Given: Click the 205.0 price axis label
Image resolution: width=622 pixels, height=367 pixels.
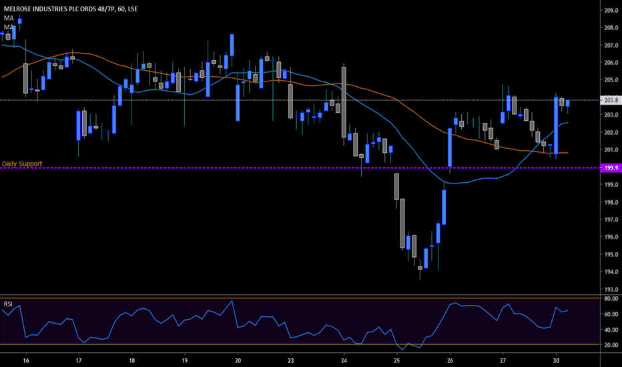Looking at the screenshot, I should [x=611, y=80].
